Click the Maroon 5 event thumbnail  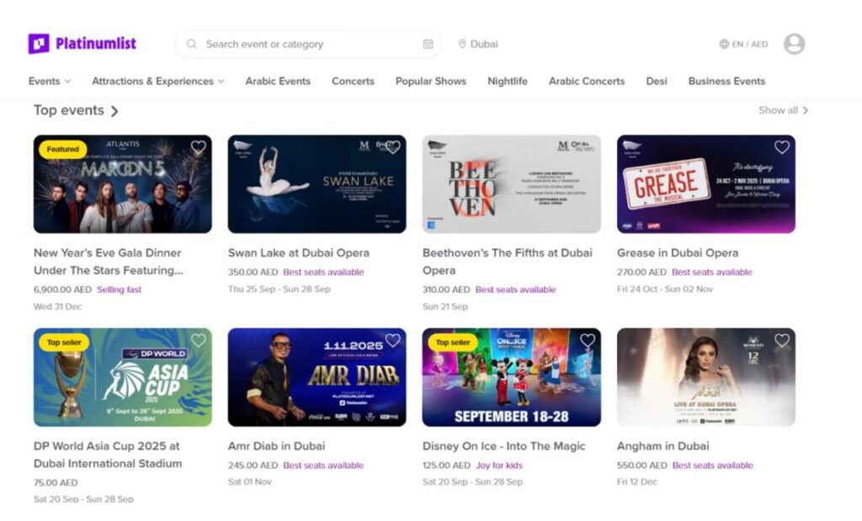pos(123,184)
